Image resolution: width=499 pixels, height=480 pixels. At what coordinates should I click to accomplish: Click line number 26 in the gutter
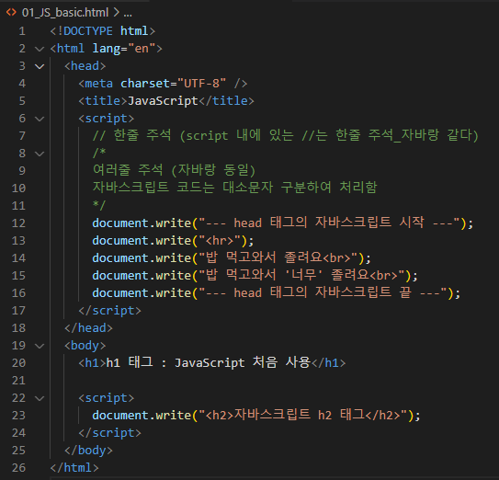click(x=18, y=468)
